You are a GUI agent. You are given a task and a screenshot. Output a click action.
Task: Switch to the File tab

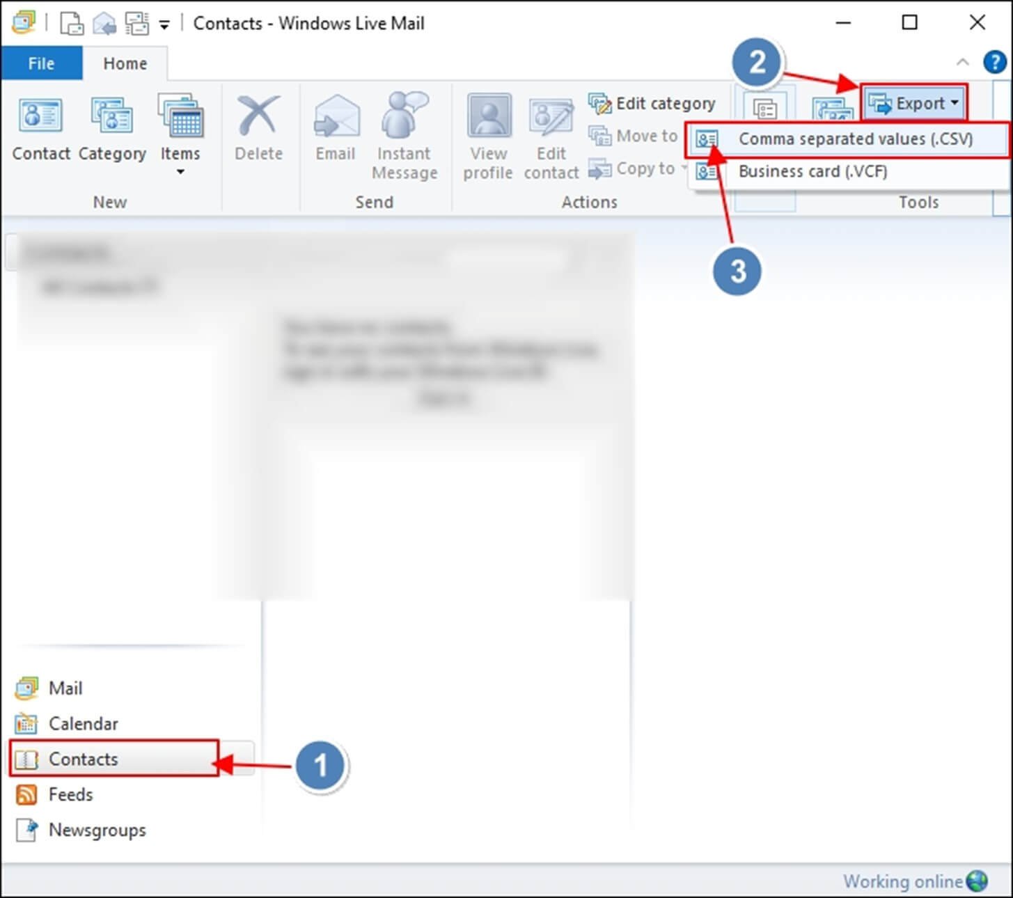[x=41, y=63]
